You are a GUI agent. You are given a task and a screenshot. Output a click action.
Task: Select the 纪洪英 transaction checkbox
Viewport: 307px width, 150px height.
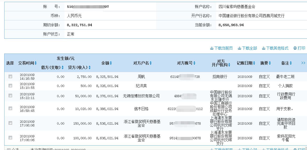coord(10,85)
